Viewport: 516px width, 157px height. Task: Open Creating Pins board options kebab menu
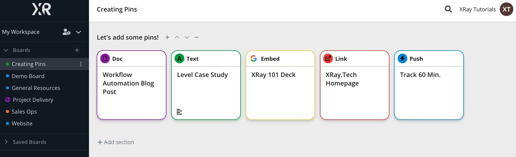click(81, 64)
